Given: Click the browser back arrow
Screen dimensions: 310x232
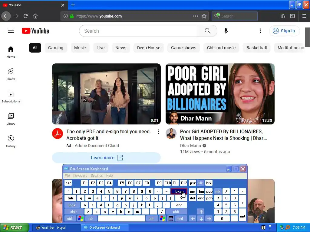Looking at the screenshot, I should (x=6, y=16).
